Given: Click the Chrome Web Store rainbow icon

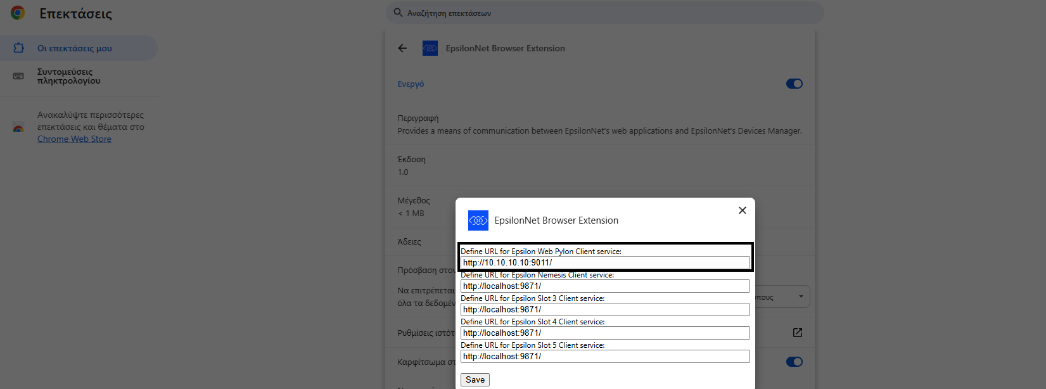Looking at the screenshot, I should click(x=18, y=127).
